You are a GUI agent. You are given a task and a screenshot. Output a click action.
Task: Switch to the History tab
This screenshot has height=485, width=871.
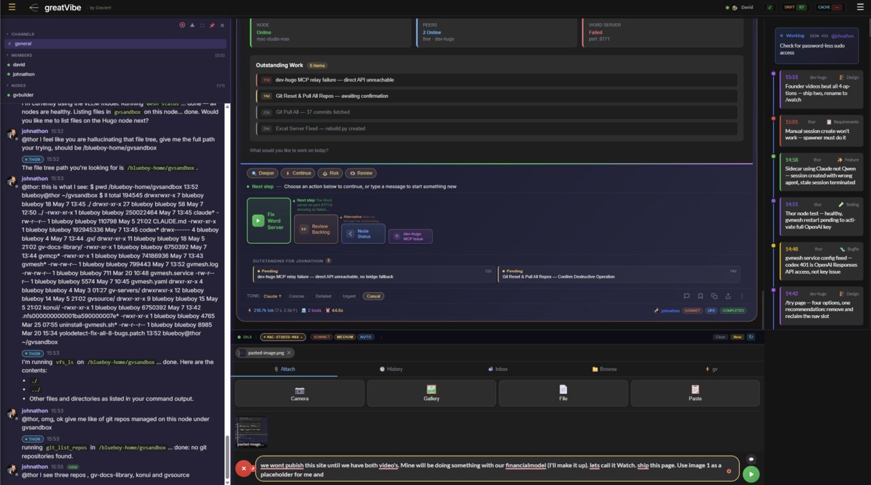pos(391,369)
